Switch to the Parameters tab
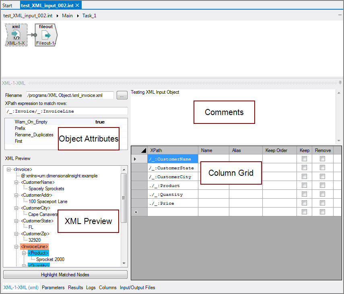 click(53, 288)
